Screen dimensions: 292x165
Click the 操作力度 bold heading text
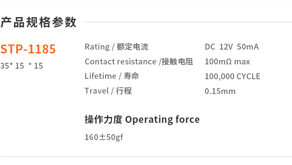[103, 119]
